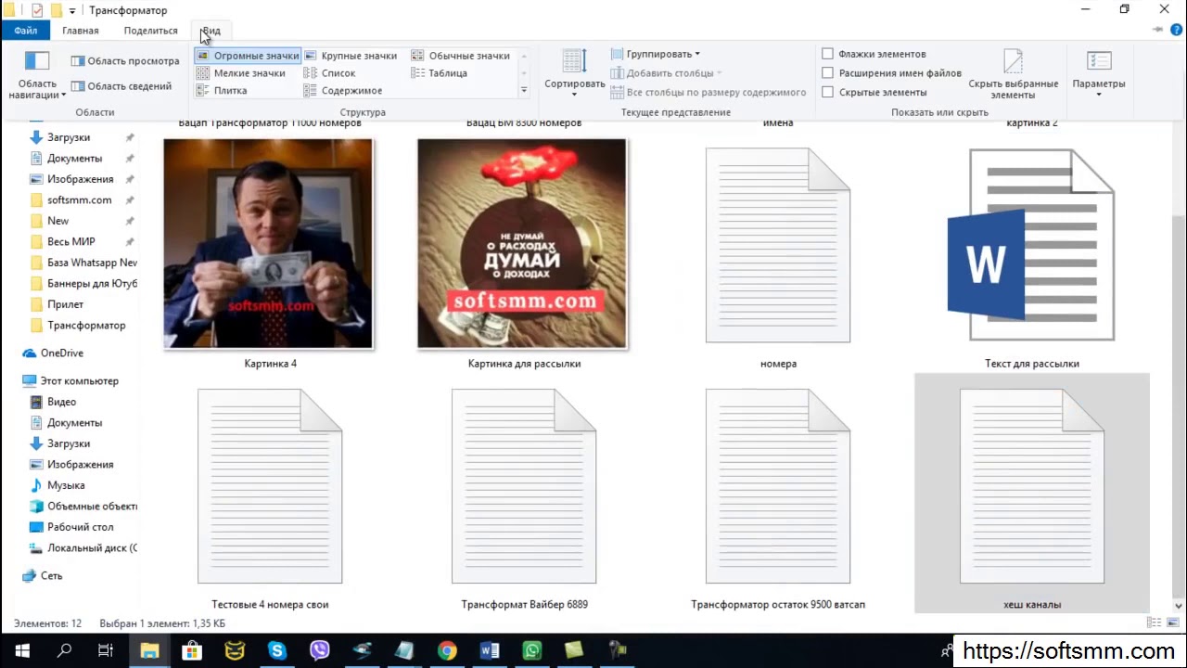The image size is (1187, 668).
Task: Click New folder icon in title bar
Action: pos(57,10)
